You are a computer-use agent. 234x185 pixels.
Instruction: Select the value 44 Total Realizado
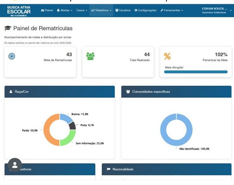[147, 55]
